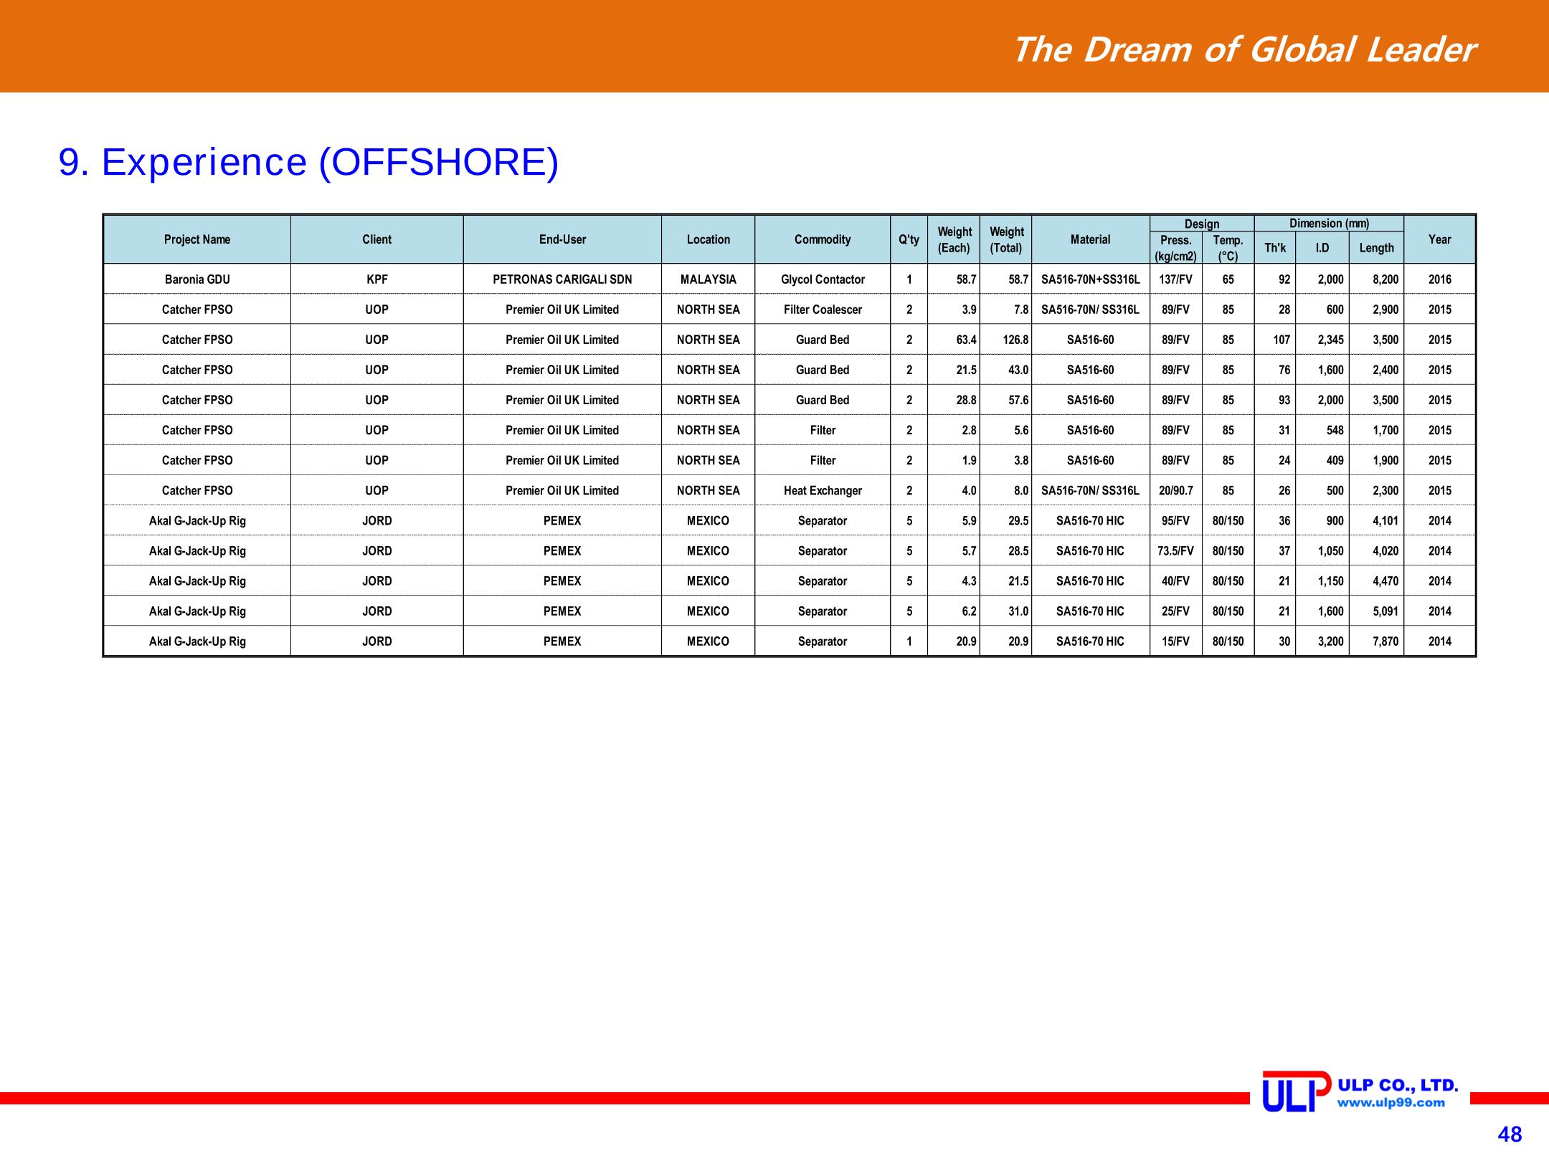This screenshot has width=1549, height=1161.
Task: Click the '43.0' total weight cell
Action: (x=1006, y=370)
